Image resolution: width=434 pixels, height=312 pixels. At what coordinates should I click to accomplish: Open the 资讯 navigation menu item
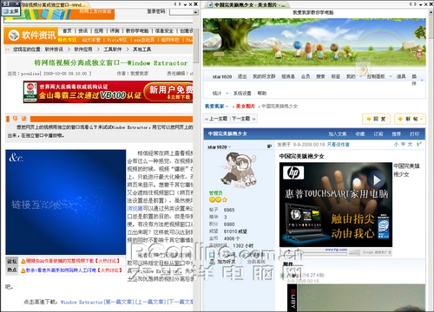(82, 30)
